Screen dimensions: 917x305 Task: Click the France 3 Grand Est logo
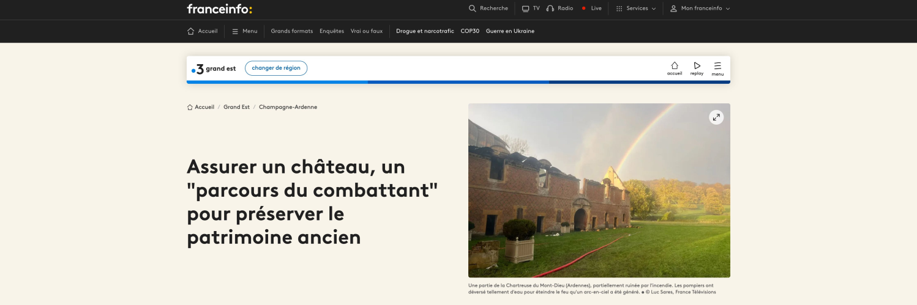(214, 68)
